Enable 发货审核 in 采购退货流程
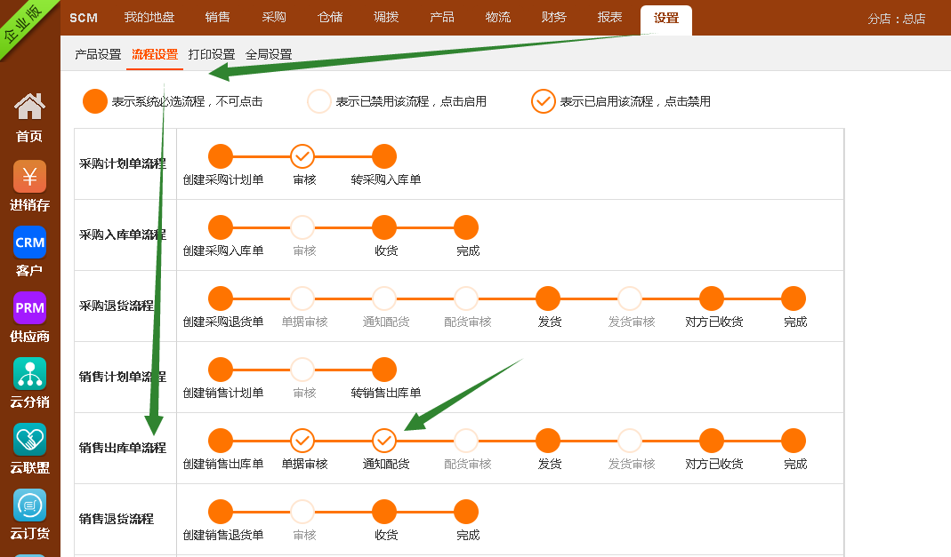 point(630,298)
